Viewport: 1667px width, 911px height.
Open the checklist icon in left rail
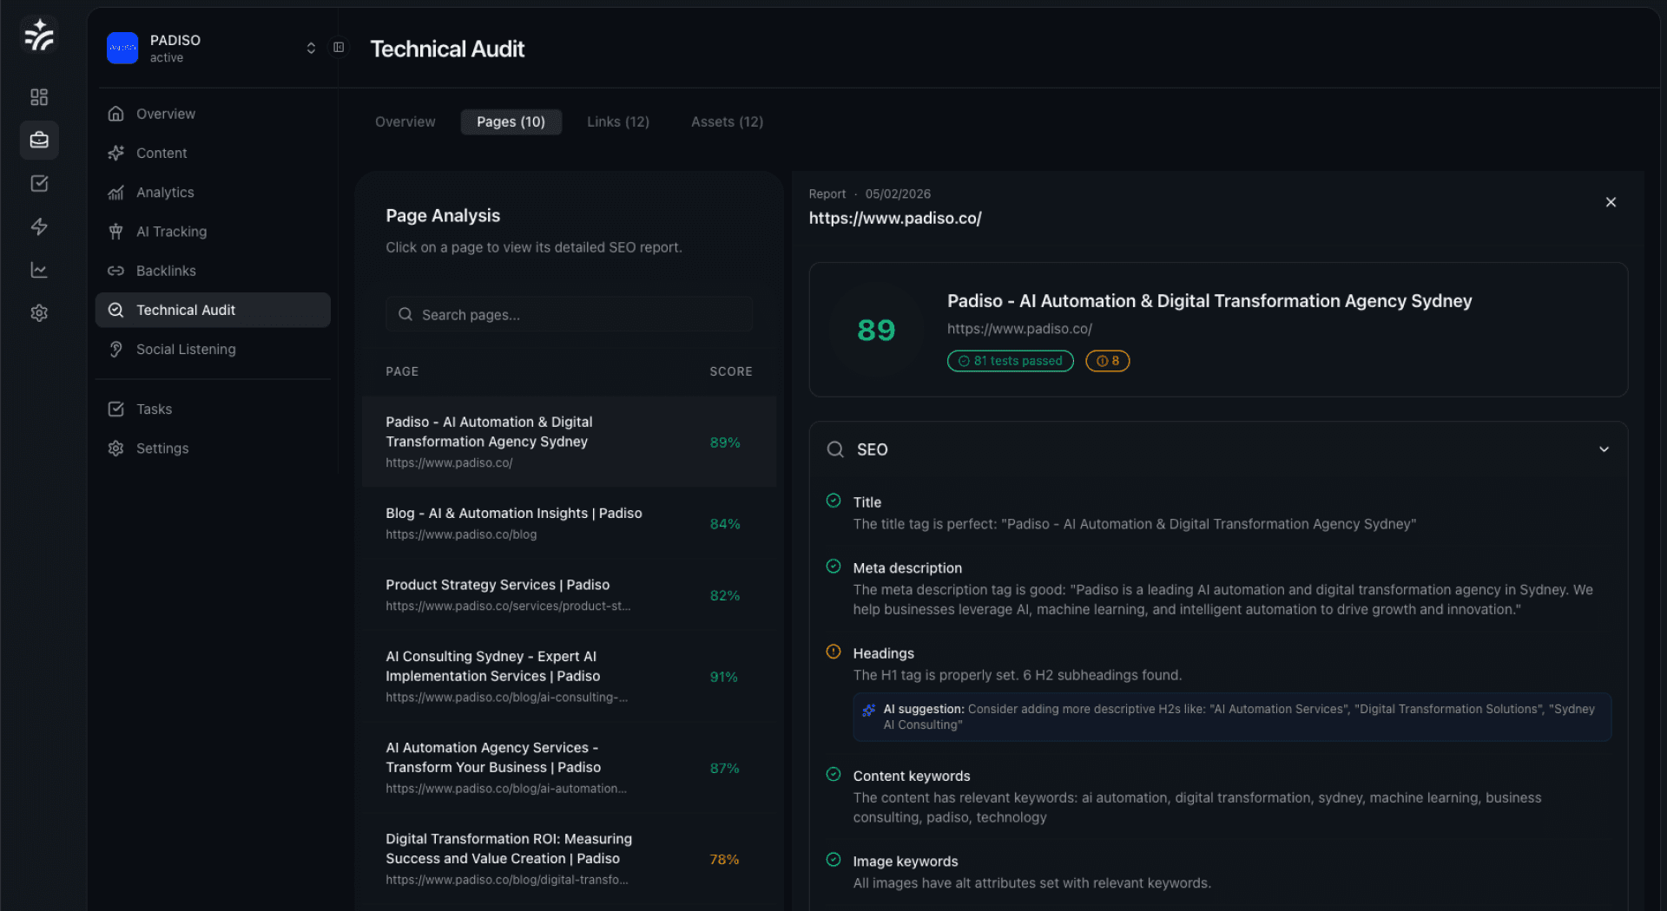tap(39, 183)
